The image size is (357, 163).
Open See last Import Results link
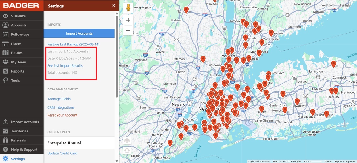click(65, 66)
